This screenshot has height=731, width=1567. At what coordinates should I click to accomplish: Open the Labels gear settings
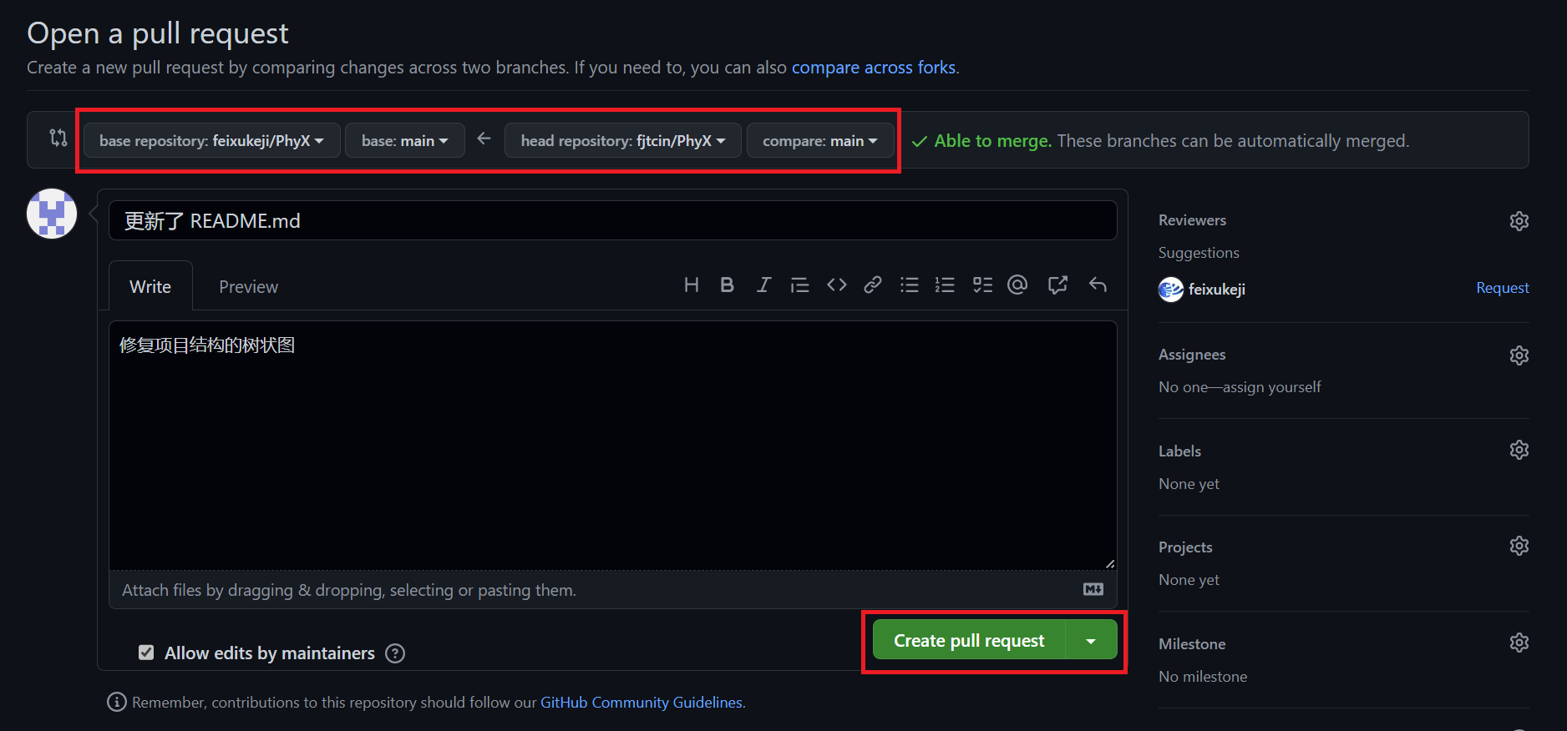[x=1519, y=450]
